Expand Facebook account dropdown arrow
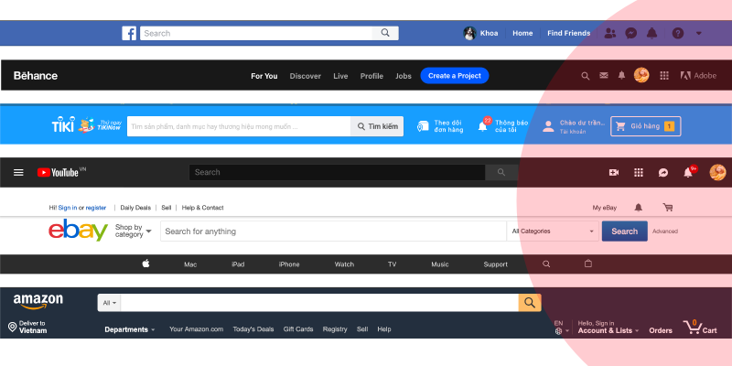The width and height of the screenshot is (732, 366). pyautogui.click(x=699, y=33)
